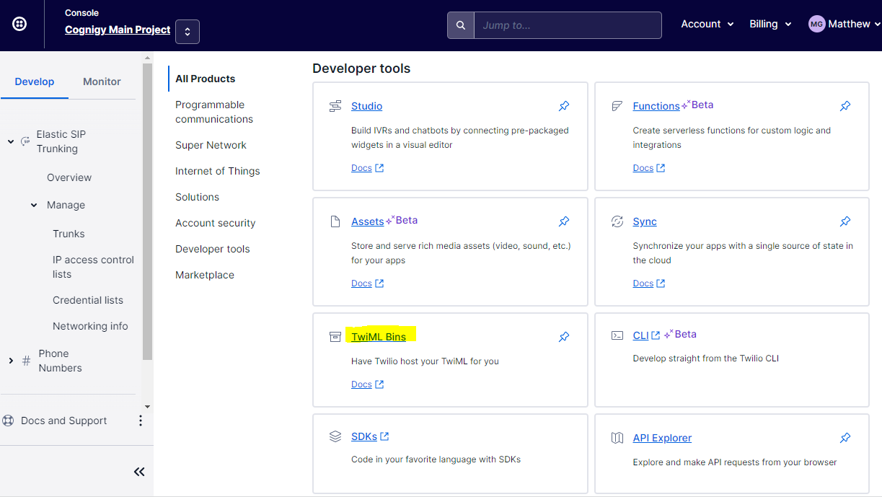Screen dimensions: 882x497
Task: Open the project switcher dropdown
Action: [x=188, y=31]
